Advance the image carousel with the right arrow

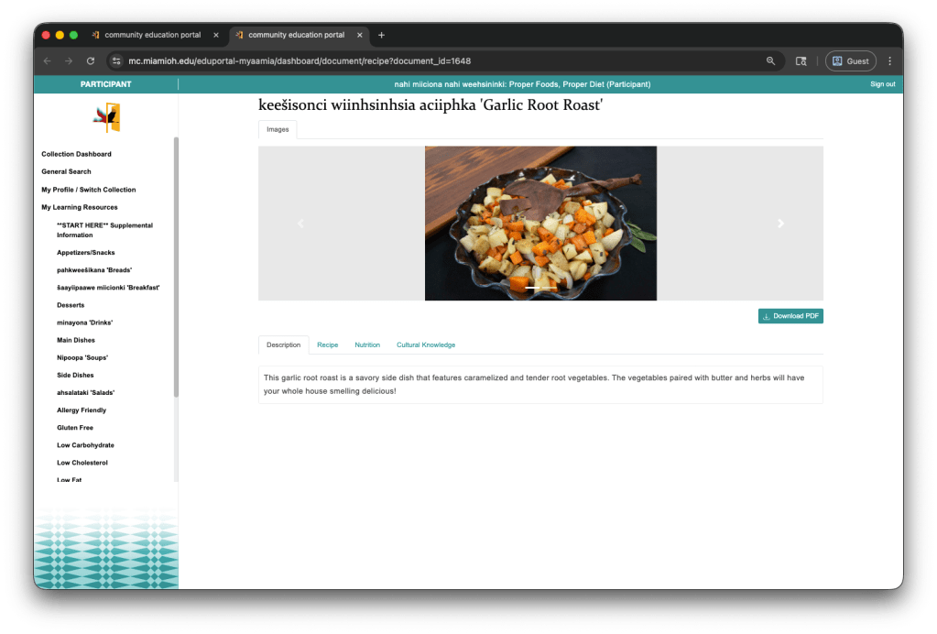click(780, 223)
